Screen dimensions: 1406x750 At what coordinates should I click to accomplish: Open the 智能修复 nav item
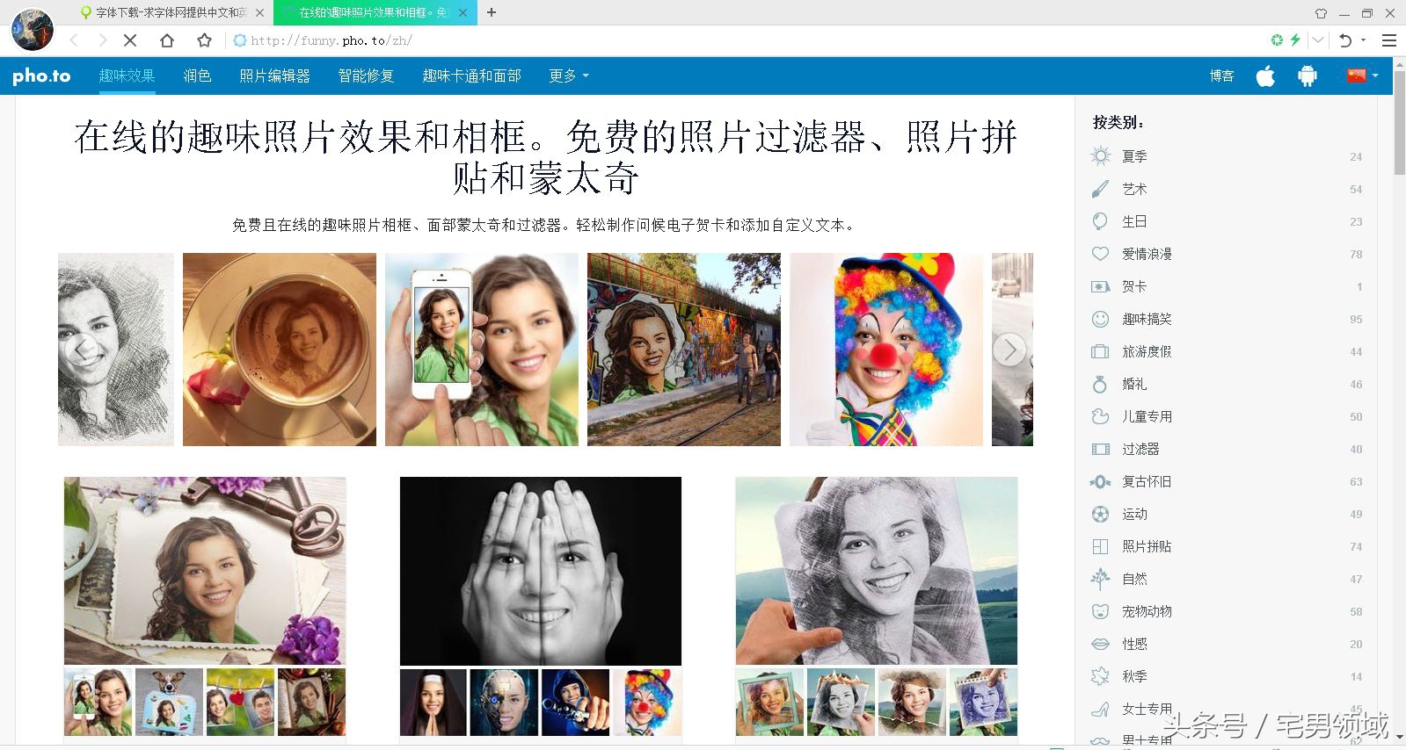(366, 76)
